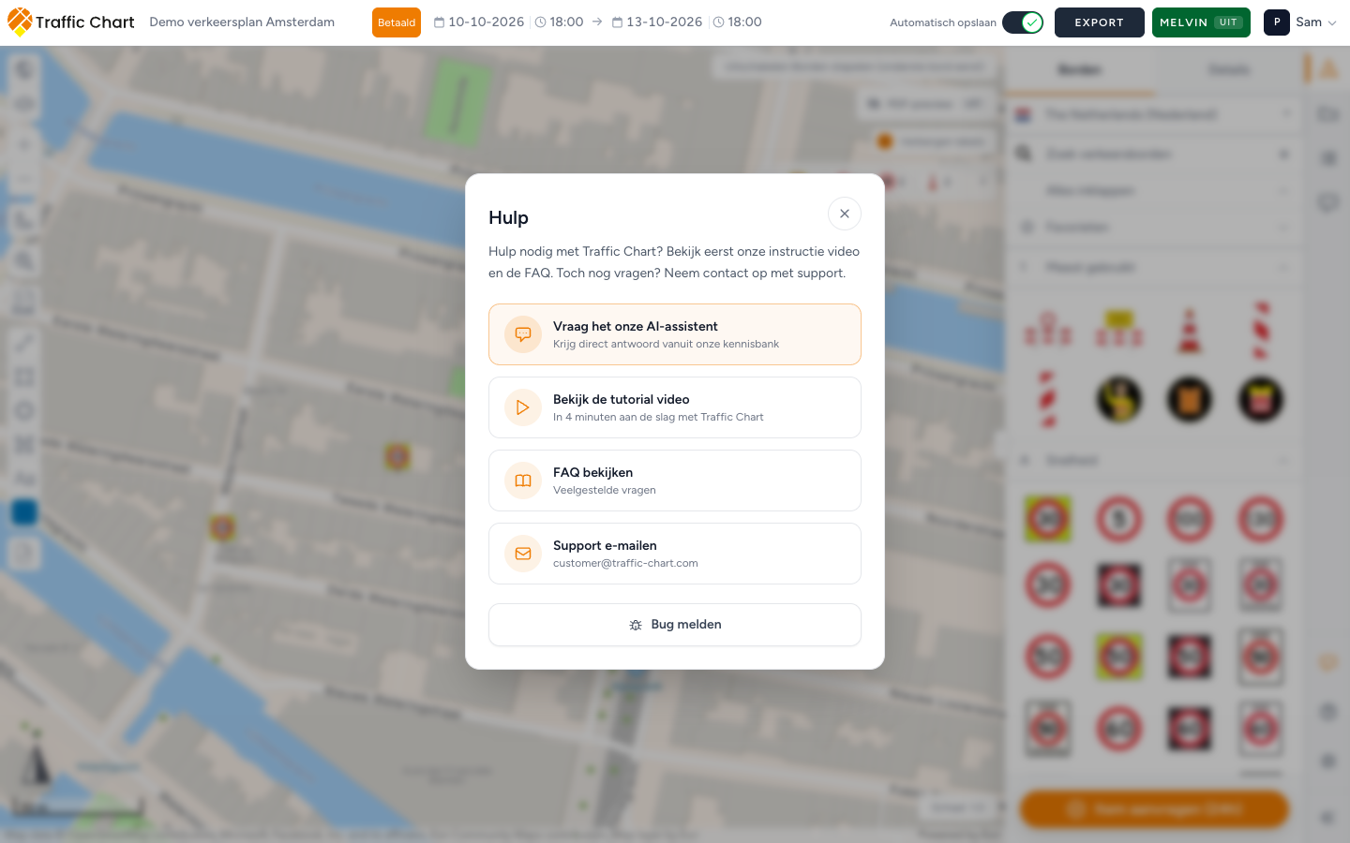Select end date 13-10-2026
Viewport: 1350px width, 843px height.
657,22
